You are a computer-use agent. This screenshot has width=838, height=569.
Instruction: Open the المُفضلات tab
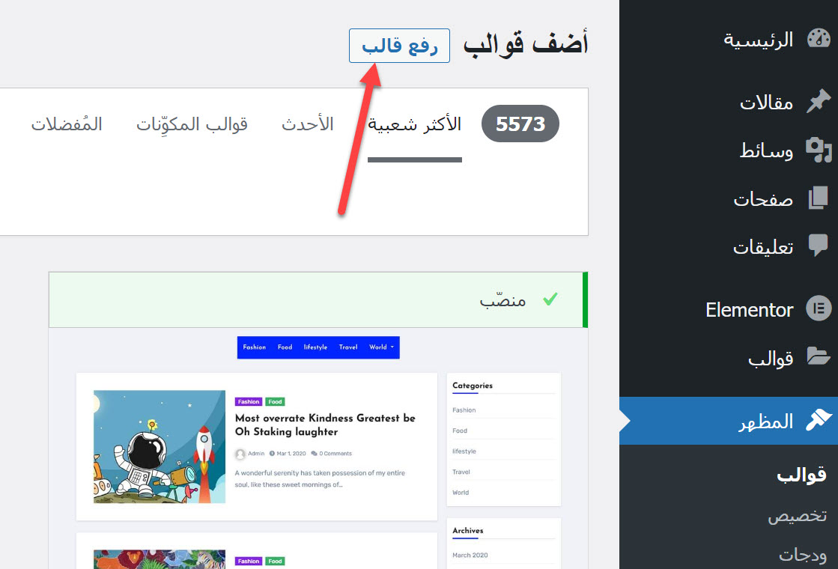(x=67, y=124)
